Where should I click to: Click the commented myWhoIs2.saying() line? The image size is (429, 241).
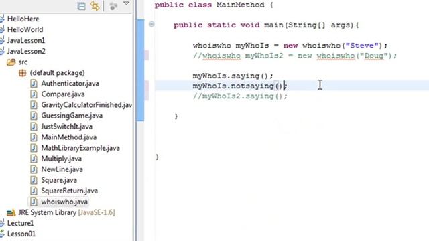click(240, 96)
